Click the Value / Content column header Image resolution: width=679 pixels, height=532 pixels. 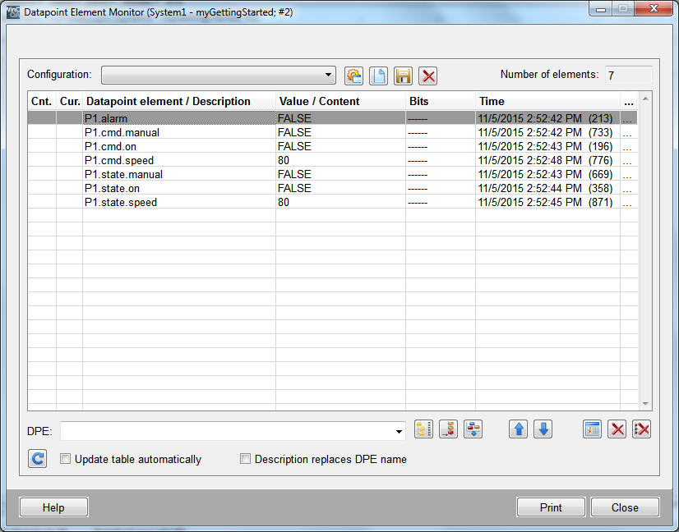[x=340, y=102]
